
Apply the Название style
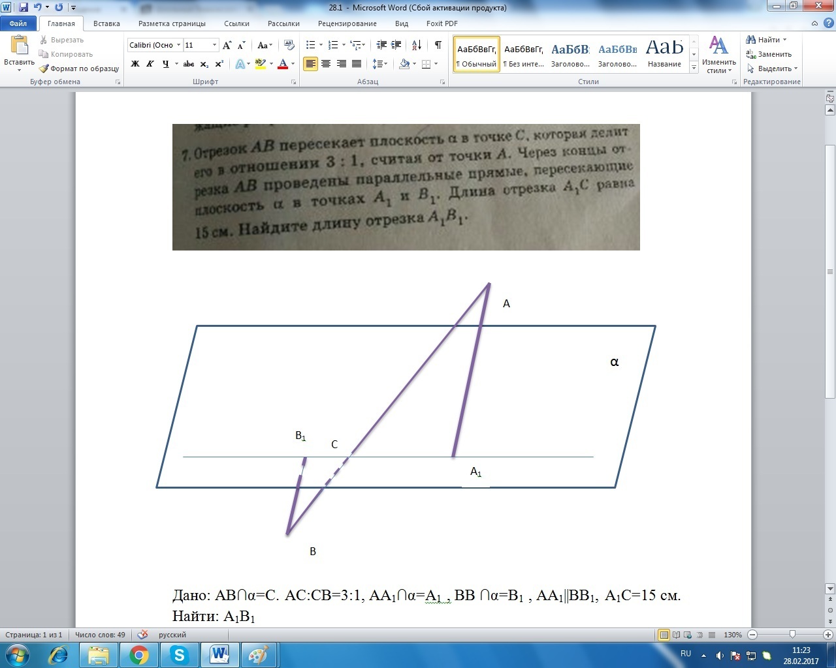[x=664, y=54]
